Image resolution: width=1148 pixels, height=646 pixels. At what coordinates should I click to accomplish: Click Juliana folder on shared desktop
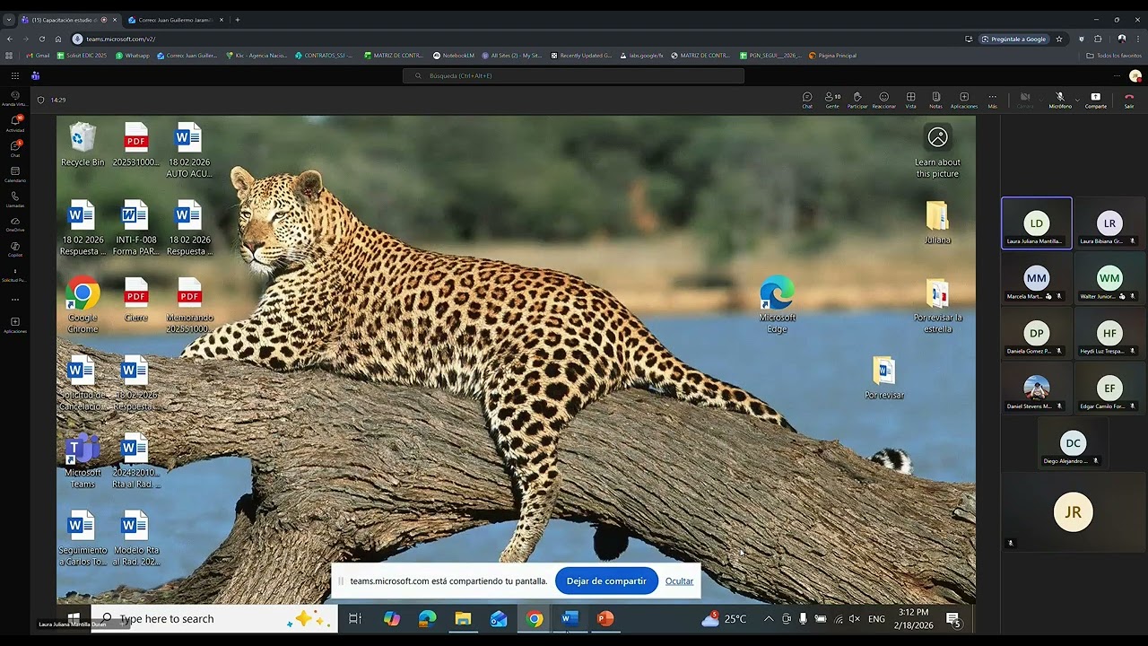(x=937, y=222)
